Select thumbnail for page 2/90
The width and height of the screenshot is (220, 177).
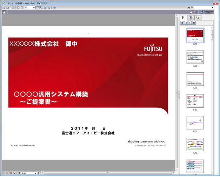[x=195, y=35]
